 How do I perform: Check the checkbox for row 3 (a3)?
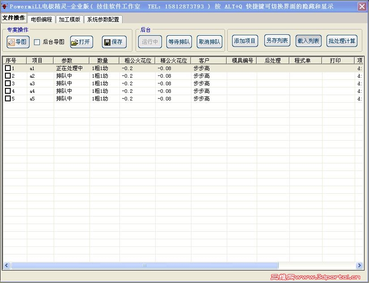(8, 83)
